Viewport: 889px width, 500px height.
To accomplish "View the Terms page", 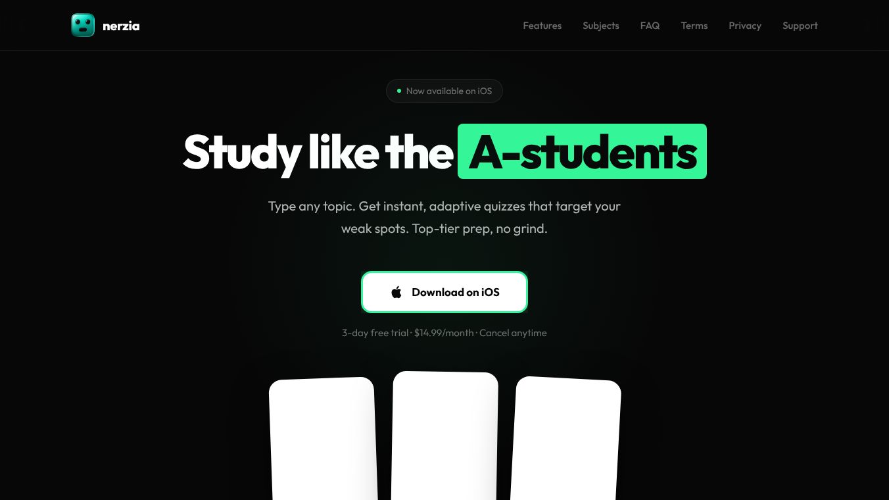I will pos(694,26).
